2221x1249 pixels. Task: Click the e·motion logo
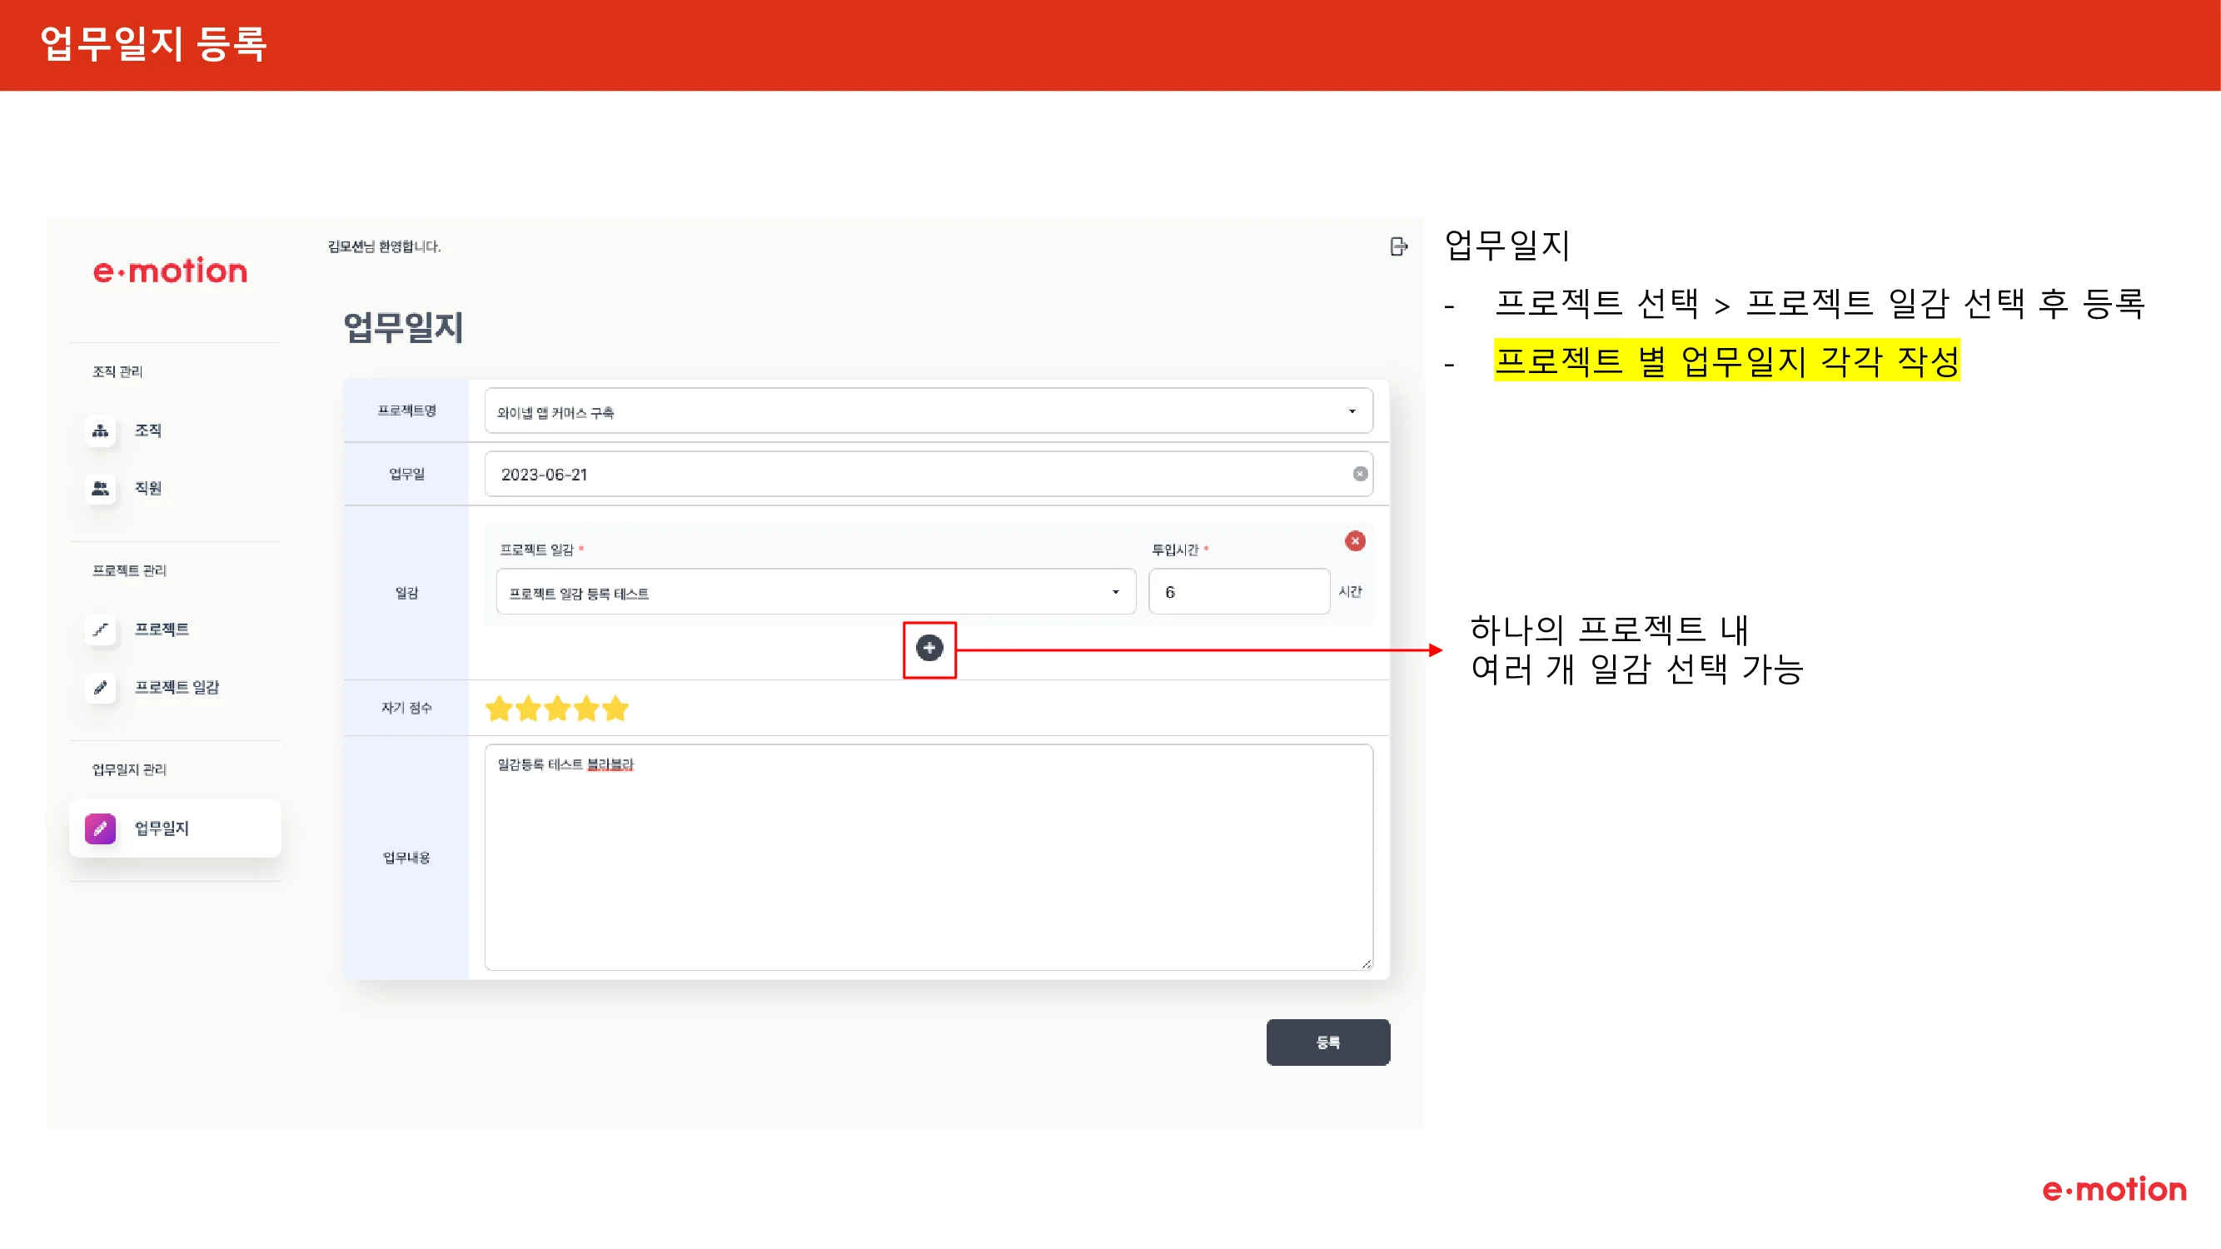click(170, 271)
